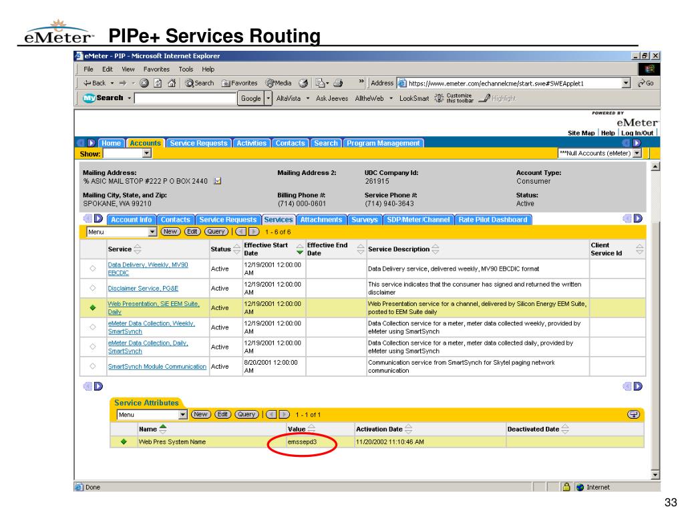This screenshot has width=684, height=513.
Task: Switch to the Program Management tab
Action: (x=383, y=143)
